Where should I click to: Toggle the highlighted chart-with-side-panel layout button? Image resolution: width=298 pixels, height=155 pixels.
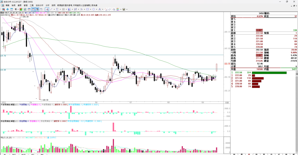(37, 9)
